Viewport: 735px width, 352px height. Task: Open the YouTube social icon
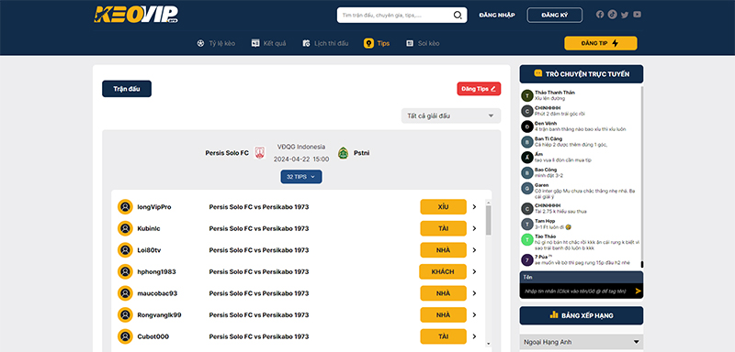click(x=637, y=15)
